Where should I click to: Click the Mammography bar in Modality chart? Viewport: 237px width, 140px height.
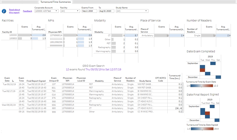click(113, 51)
